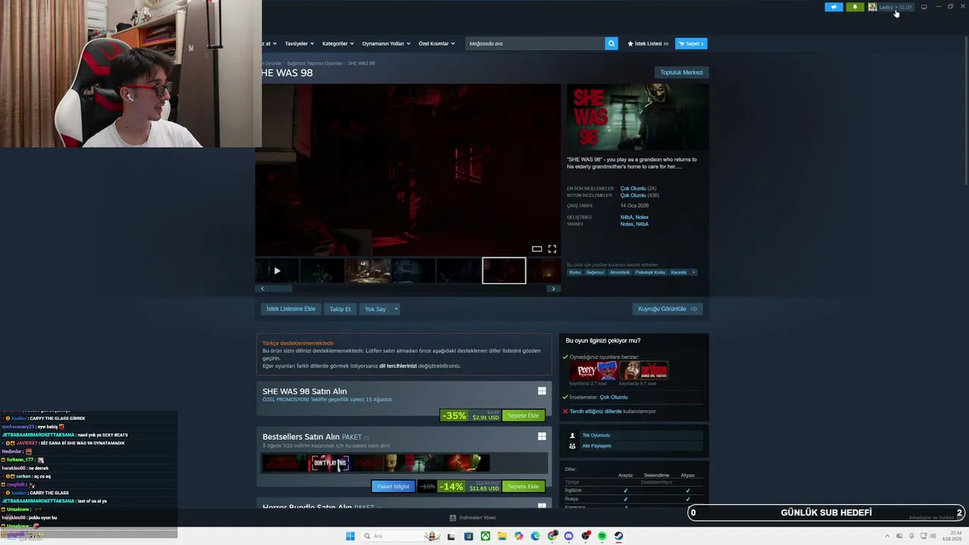Screen dimensions: 969x545
Task: Enter fullscreen on the game media viewer
Action: (552, 248)
